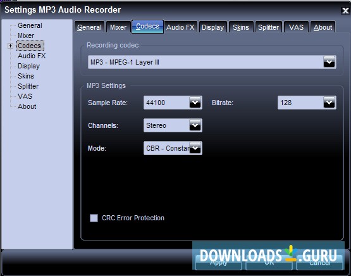
Task: Click the Mode label
Action: click(97, 148)
